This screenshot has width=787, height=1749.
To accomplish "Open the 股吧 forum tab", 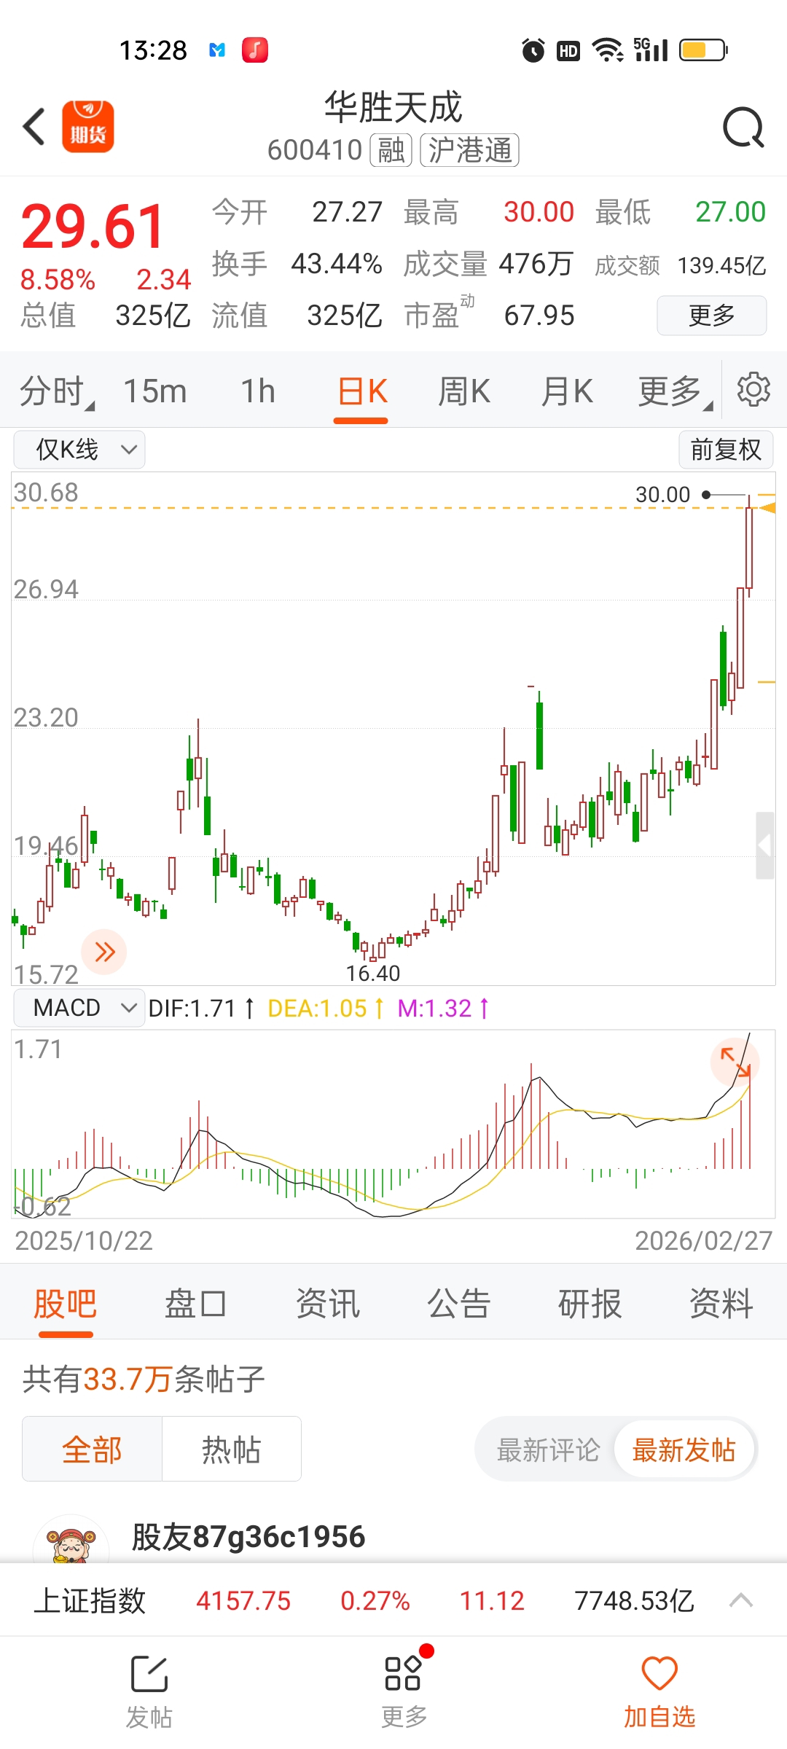I will point(66,1304).
